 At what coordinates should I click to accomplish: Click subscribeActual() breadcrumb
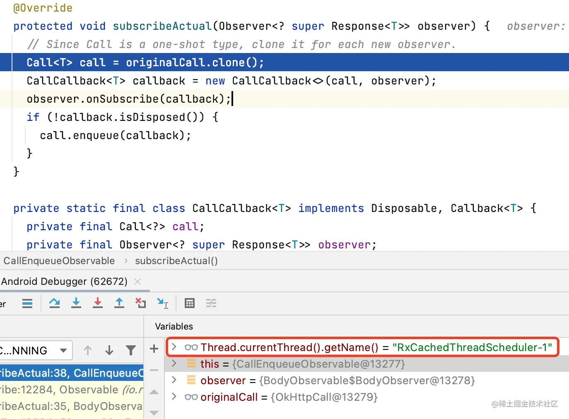(176, 261)
